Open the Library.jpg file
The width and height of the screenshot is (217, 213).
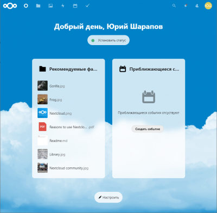(x=68, y=154)
